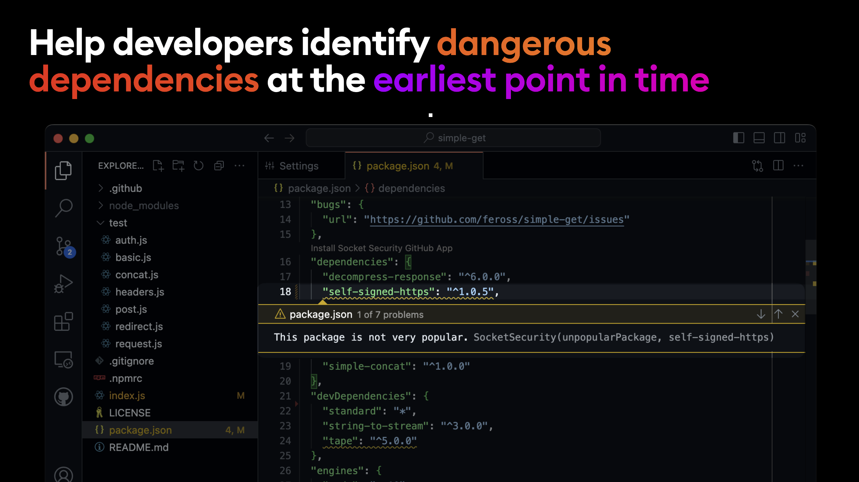
Task: Open the GitHub issues URL link
Action: pos(497,219)
